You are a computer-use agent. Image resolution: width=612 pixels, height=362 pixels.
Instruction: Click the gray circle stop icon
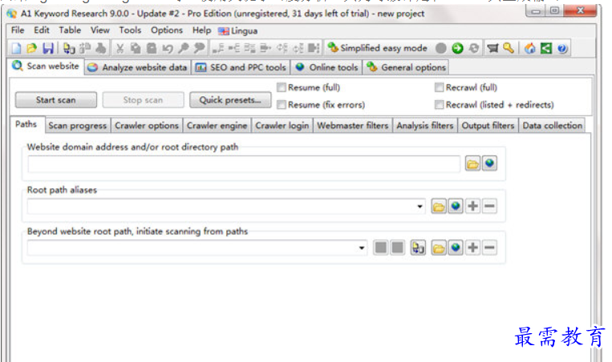(x=441, y=48)
